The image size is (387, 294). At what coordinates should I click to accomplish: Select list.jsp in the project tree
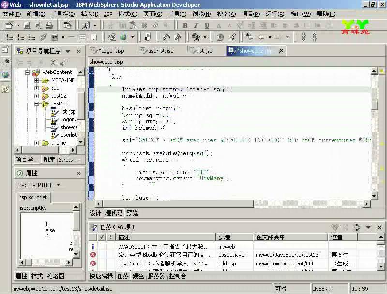68,112
